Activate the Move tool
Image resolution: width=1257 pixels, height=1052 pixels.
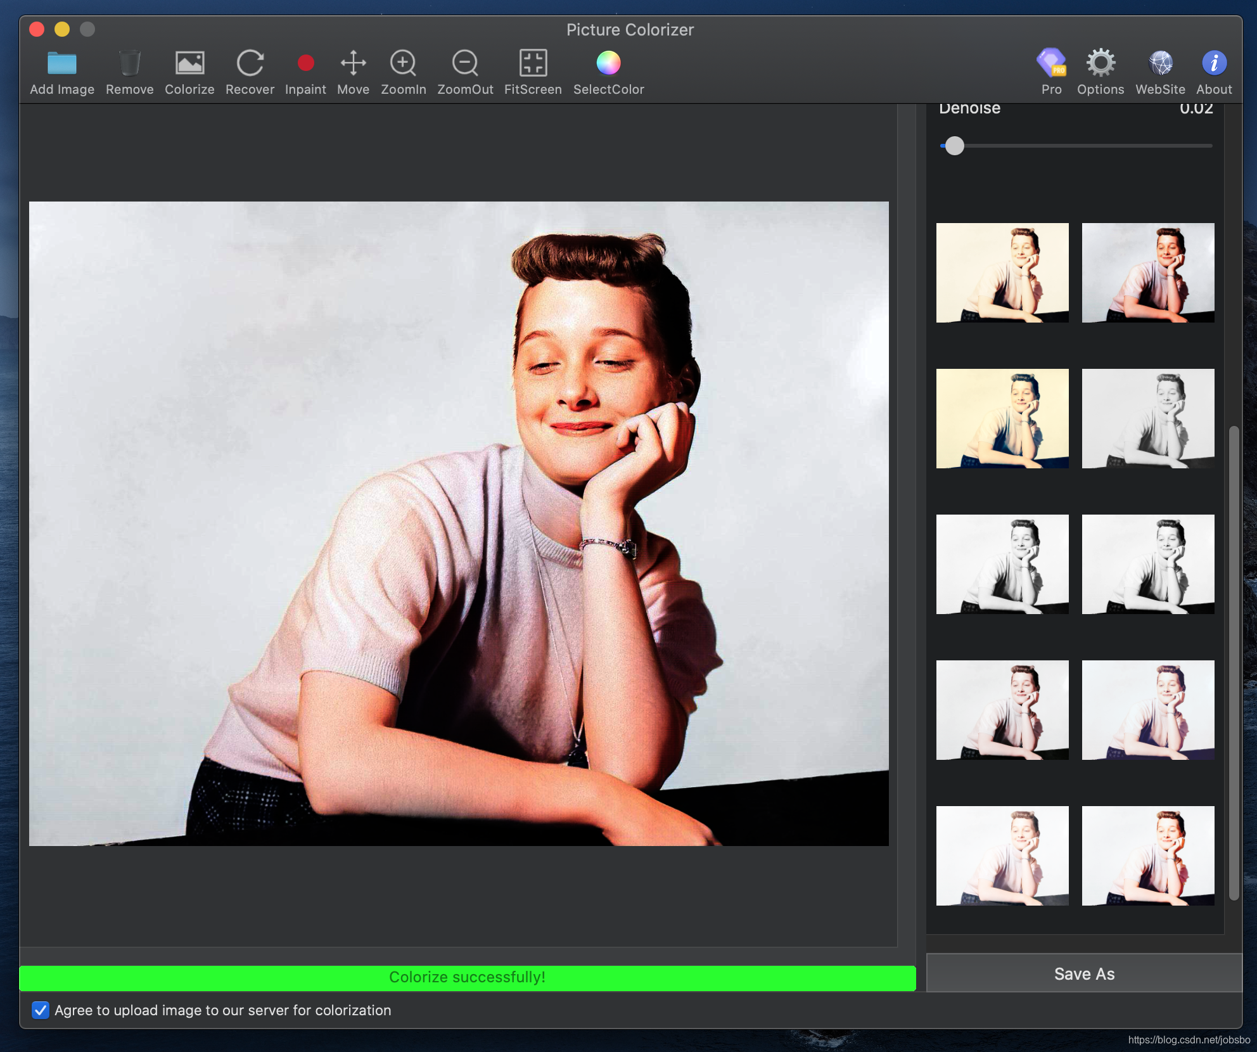pyautogui.click(x=353, y=63)
